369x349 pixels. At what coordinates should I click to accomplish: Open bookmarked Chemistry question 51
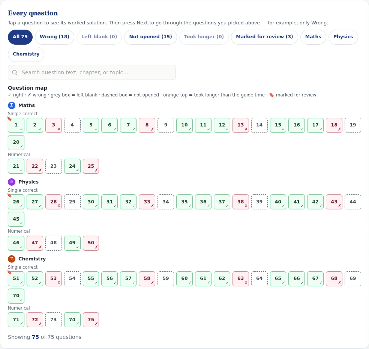coord(16,278)
